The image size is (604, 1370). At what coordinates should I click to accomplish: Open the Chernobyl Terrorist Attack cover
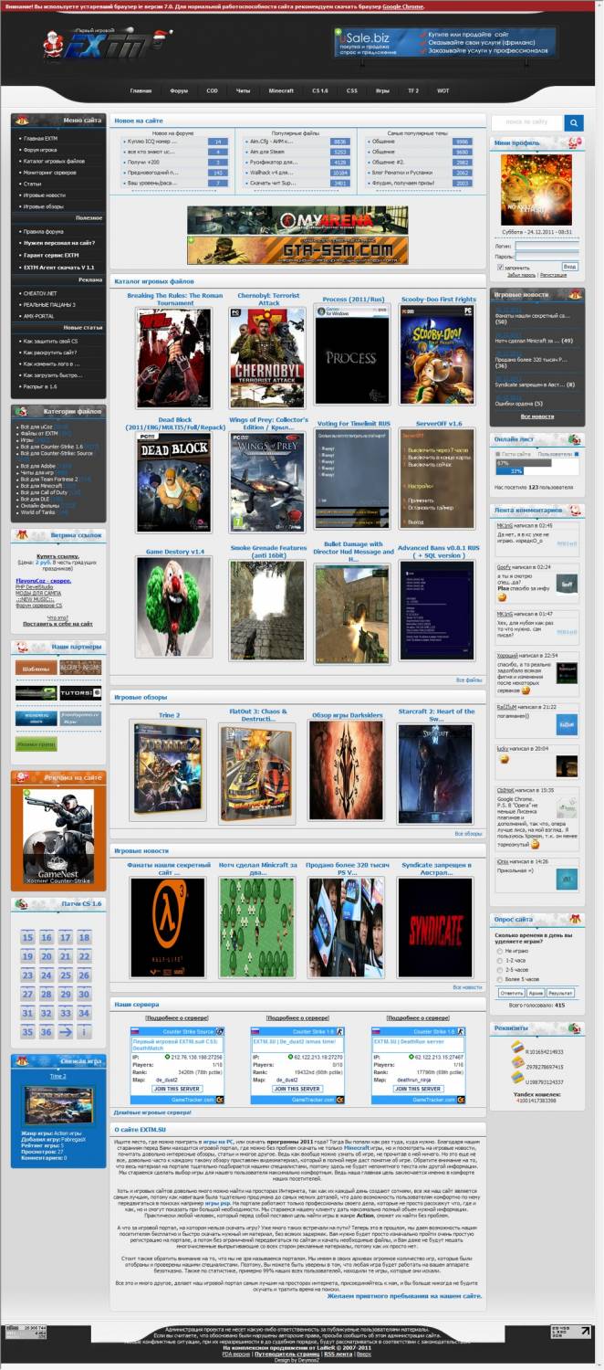tap(267, 357)
